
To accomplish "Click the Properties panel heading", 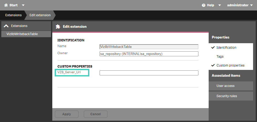I will pyautogui.click(x=220, y=37).
